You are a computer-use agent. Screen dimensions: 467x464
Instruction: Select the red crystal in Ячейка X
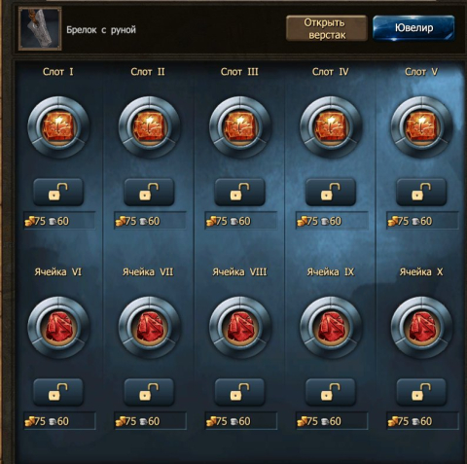421,327
